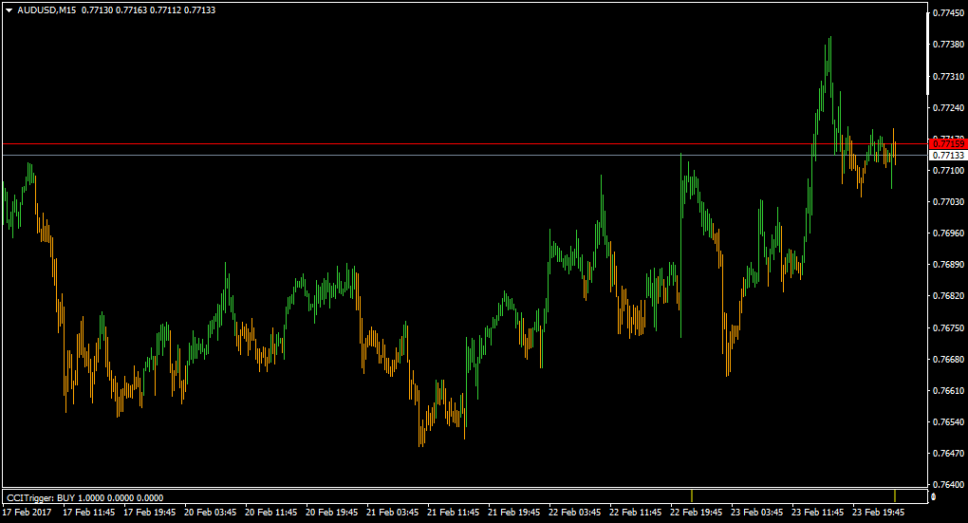The height and width of the screenshot is (523, 968).
Task: Click the 0 value on indicator scale
Action: point(934,496)
